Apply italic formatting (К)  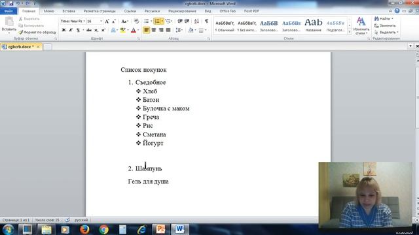point(71,30)
